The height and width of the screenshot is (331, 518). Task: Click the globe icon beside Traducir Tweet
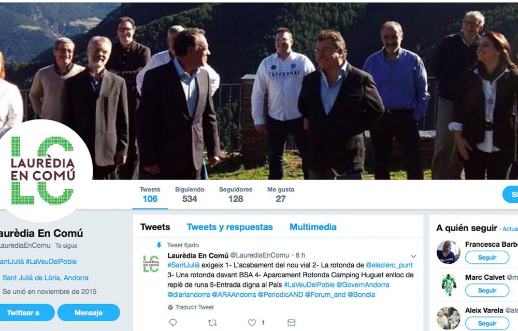click(x=170, y=307)
